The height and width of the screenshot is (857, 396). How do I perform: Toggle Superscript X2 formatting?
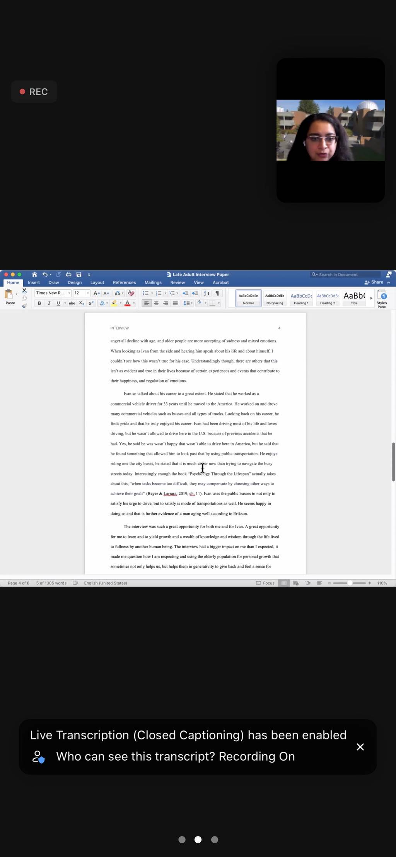coord(91,303)
